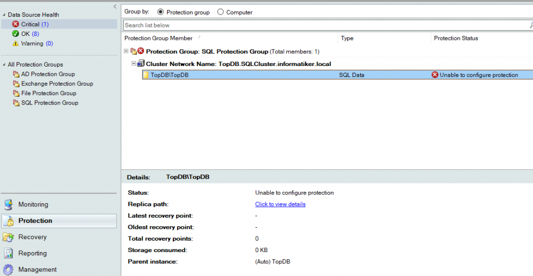Open the Monitoring workspace
Screen dimensions: 533x276
point(59,204)
